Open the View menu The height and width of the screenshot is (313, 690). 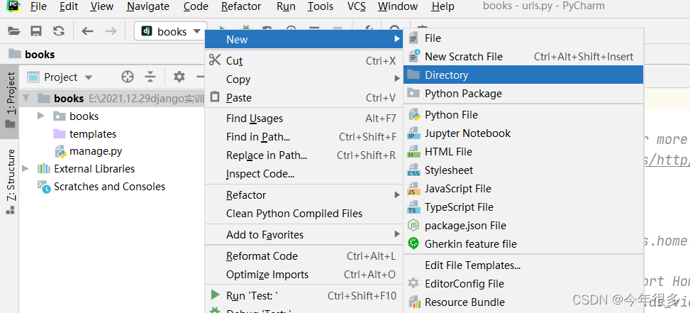click(101, 6)
